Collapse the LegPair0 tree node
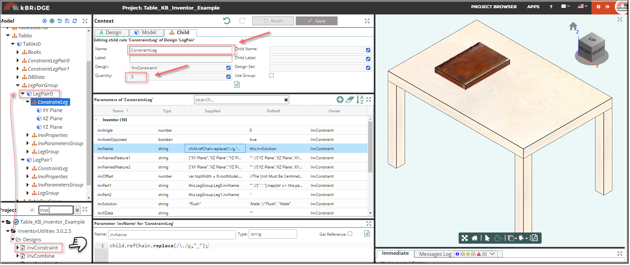 [x=23, y=94]
